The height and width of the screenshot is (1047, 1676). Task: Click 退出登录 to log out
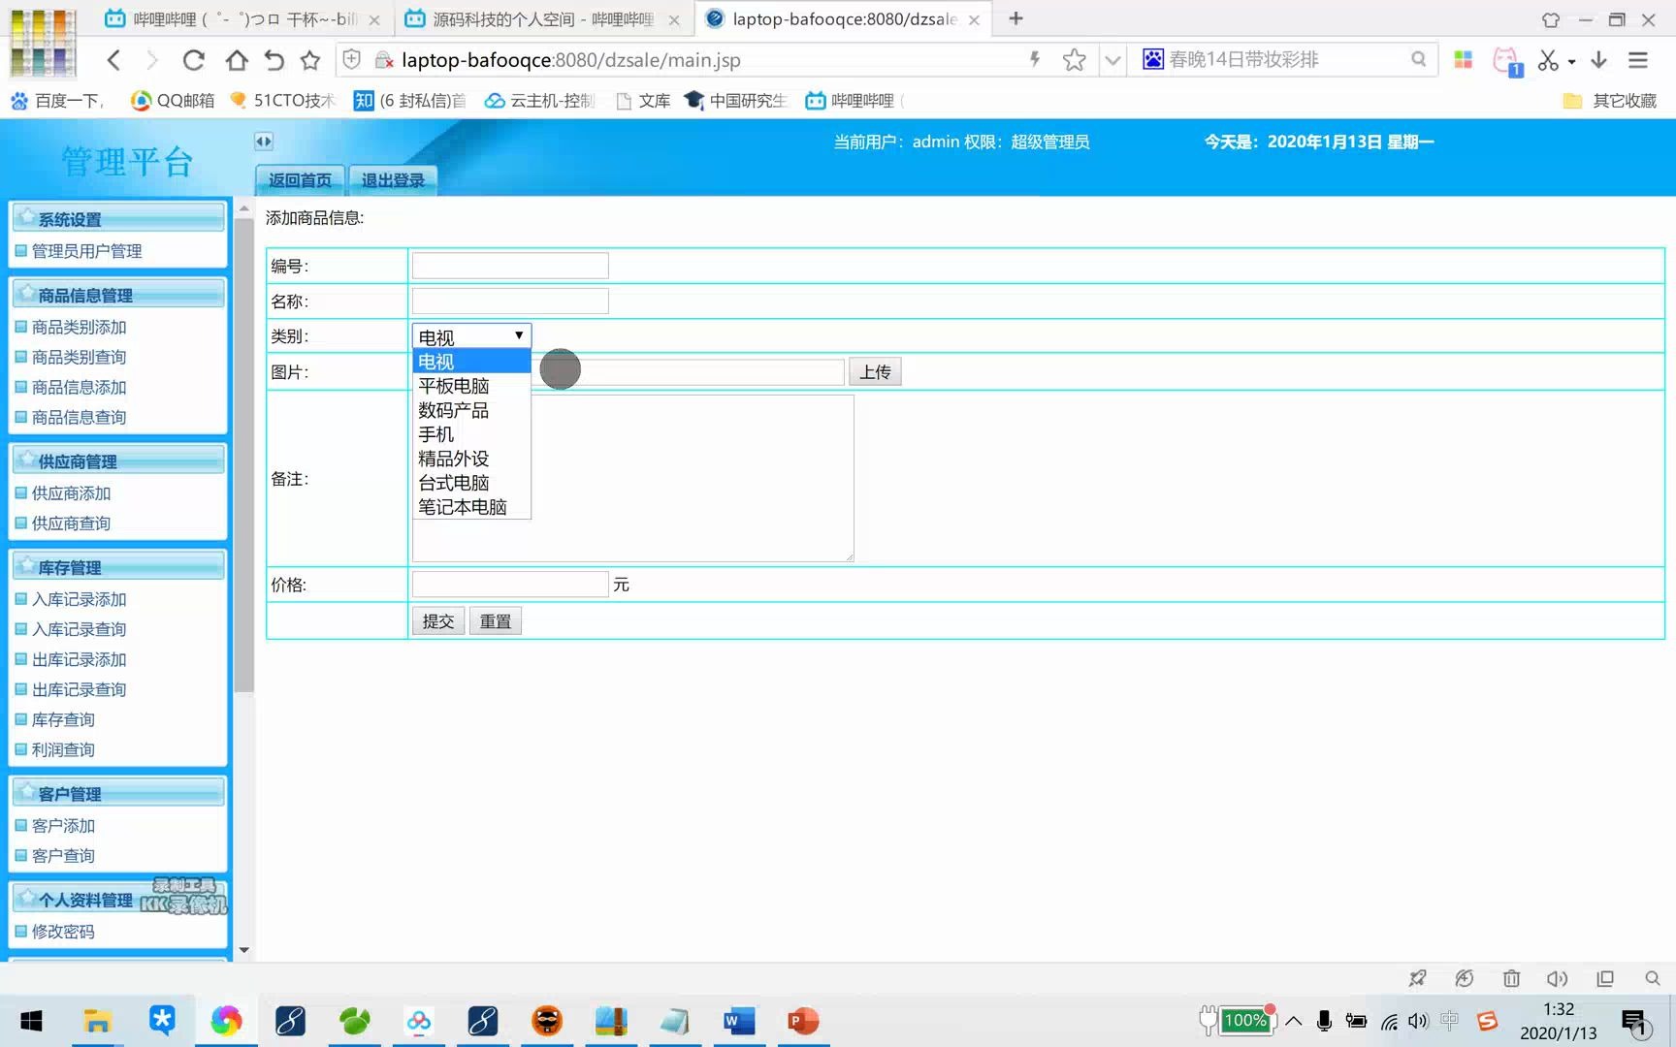click(392, 179)
